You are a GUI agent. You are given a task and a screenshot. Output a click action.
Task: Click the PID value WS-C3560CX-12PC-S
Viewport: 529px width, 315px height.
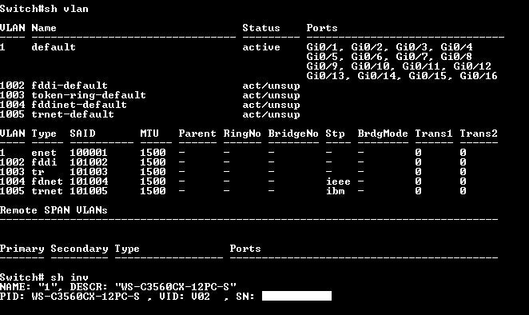pos(86,297)
